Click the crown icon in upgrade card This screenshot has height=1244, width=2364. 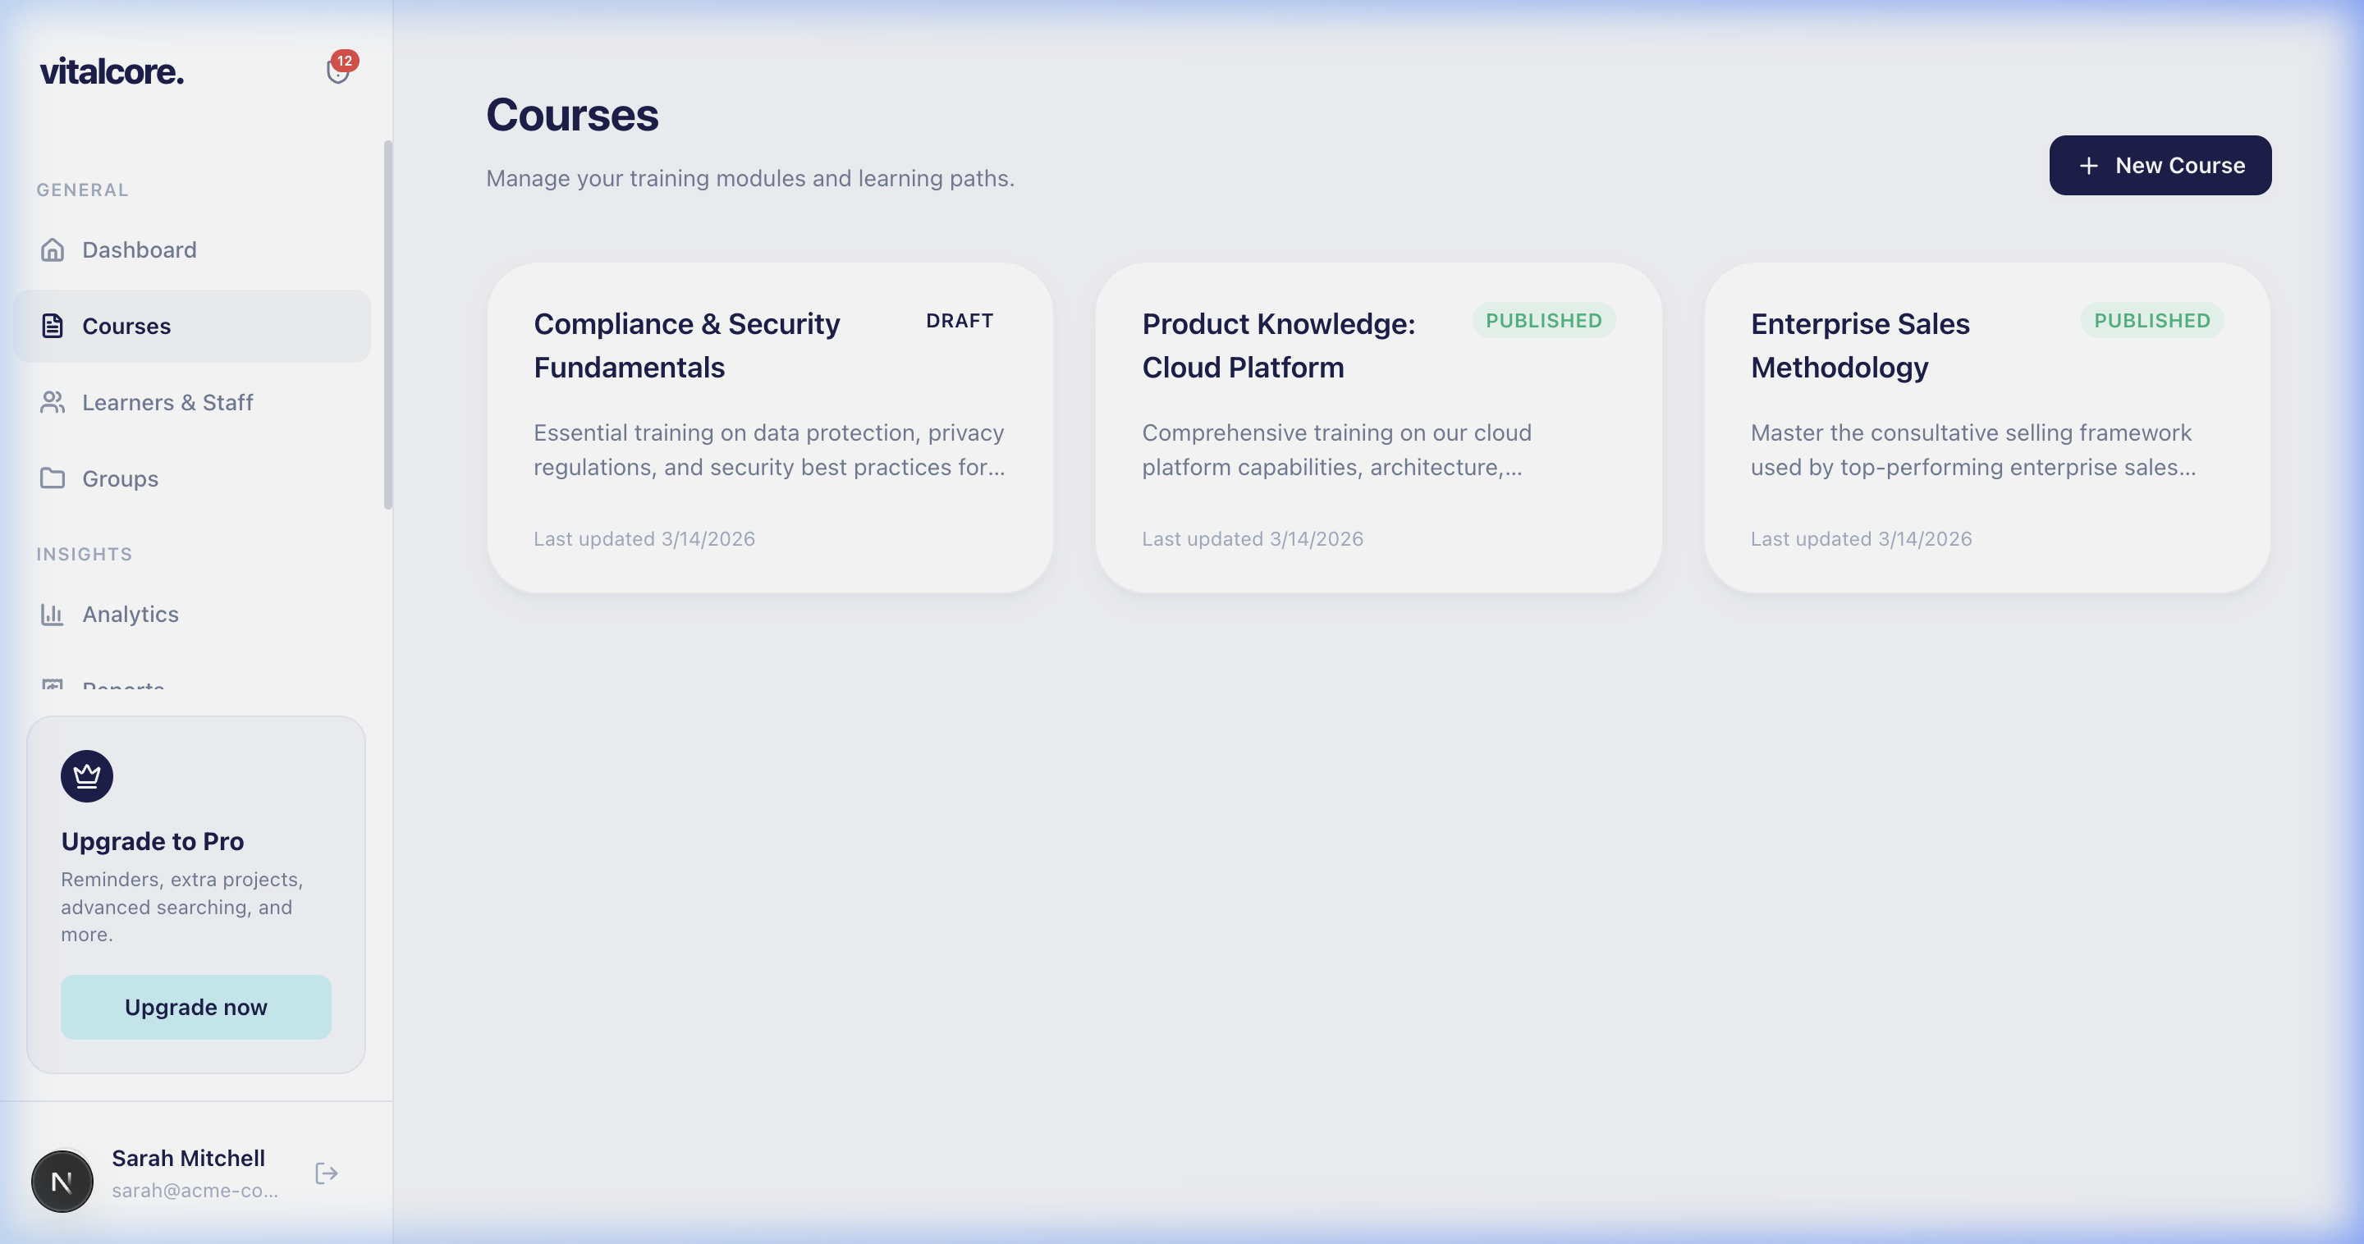tap(87, 776)
